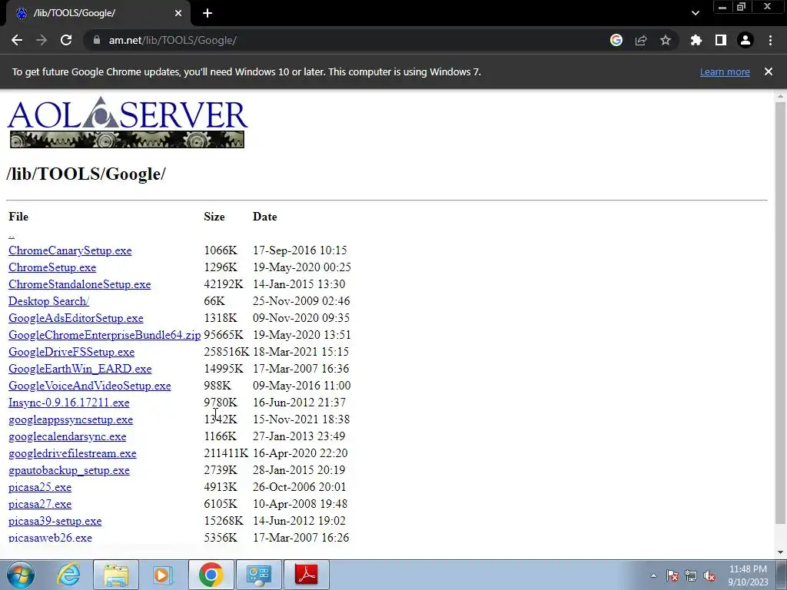Select the size value '258516K'
This screenshot has width=787, height=590.
pyautogui.click(x=227, y=352)
